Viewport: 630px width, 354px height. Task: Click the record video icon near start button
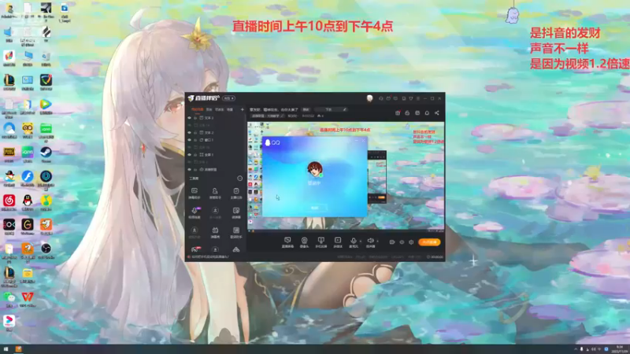(391, 242)
